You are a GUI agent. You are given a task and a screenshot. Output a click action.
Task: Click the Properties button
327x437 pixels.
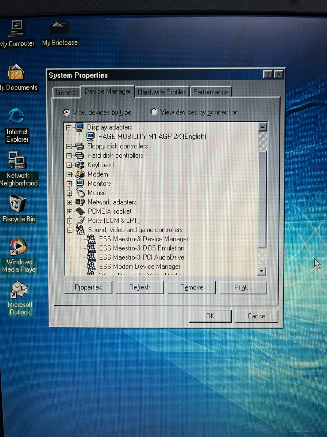[88, 287]
